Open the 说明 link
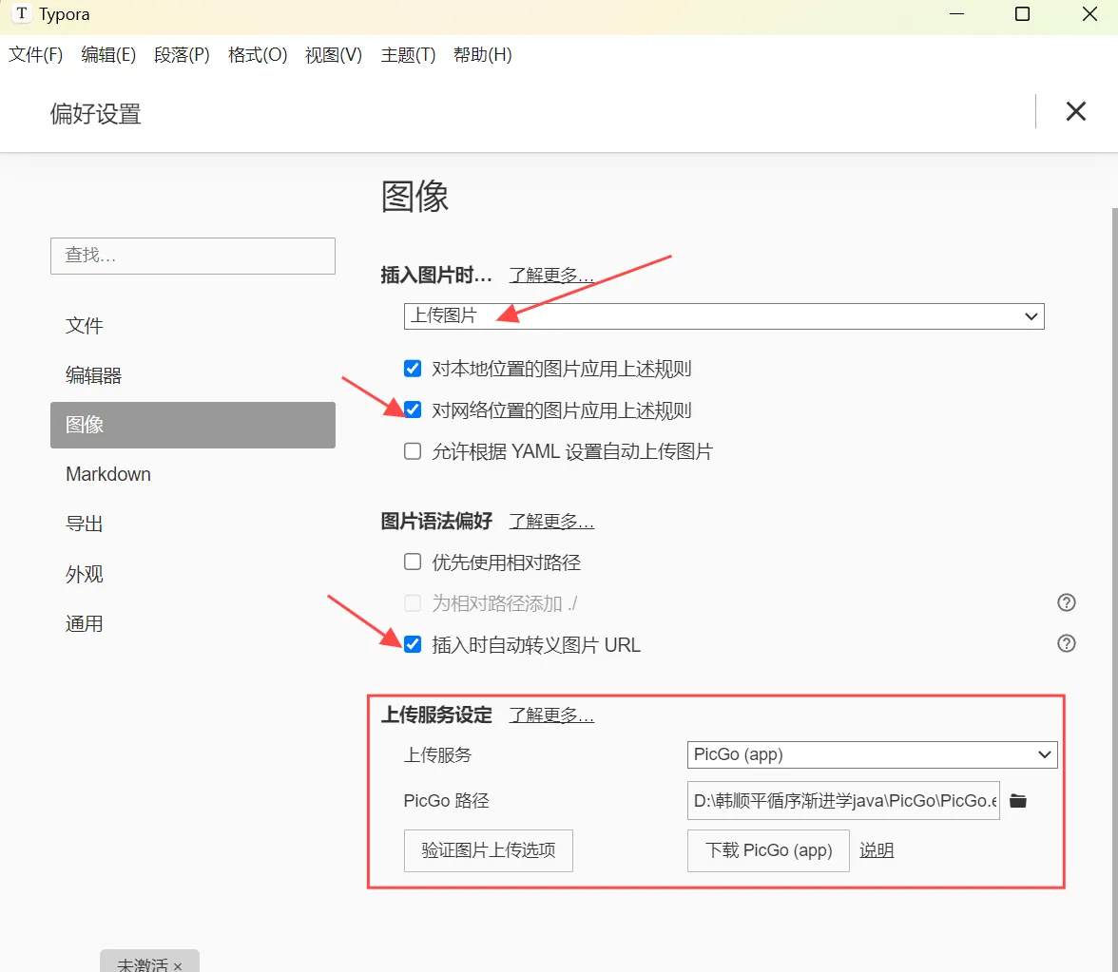 click(x=877, y=850)
